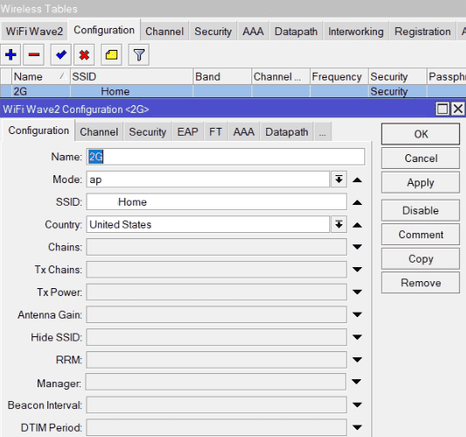Select the 2G row in the table
466x437 pixels.
point(233,91)
